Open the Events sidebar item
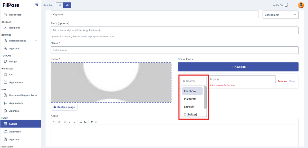Viewport: 308px width, 148px height. point(20,124)
